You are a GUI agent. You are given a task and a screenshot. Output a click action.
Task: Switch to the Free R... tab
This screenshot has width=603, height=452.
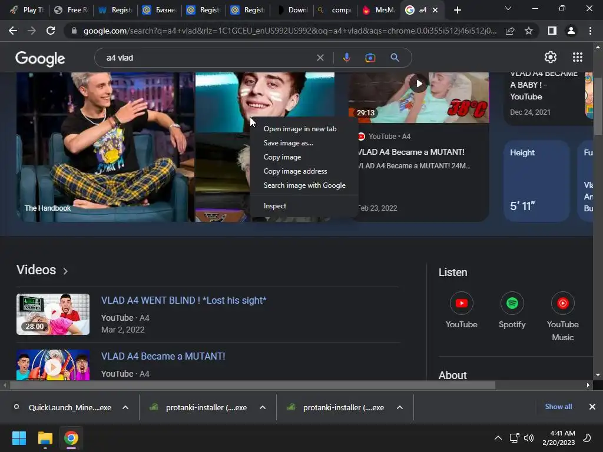[x=71, y=10]
